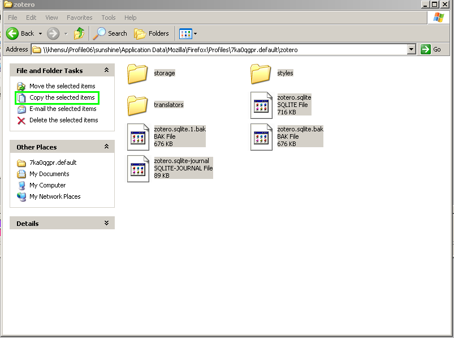Open My Network Places link
The height and width of the screenshot is (338, 454).
tap(55, 196)
